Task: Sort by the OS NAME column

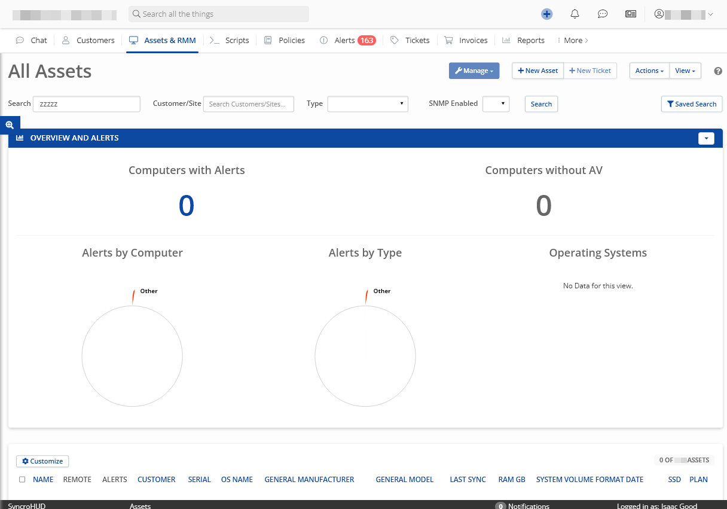Action: [x=237, y=479]
